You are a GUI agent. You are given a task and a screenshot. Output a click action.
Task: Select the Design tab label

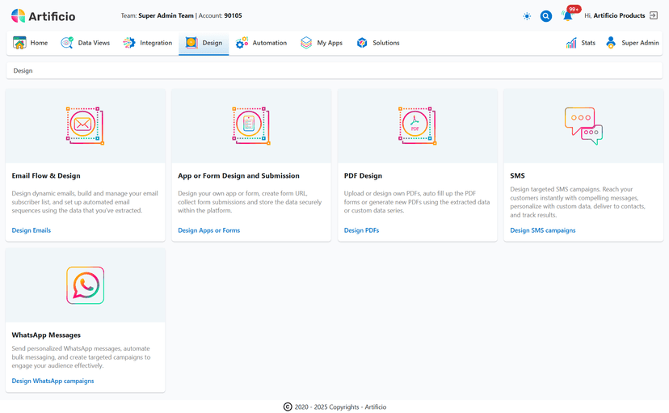click(212, 43)
